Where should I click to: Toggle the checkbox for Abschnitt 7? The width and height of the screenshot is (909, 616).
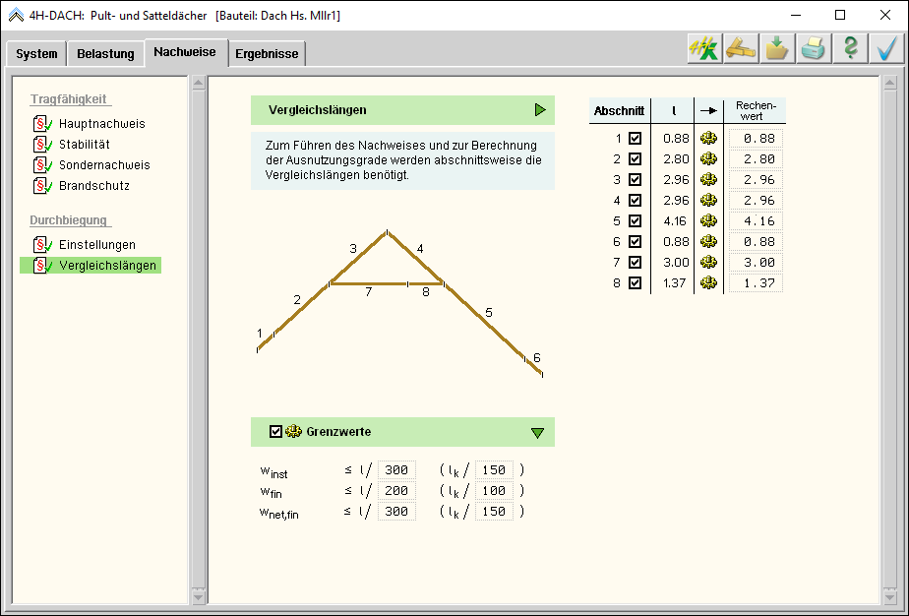click(x=635, y=263)
